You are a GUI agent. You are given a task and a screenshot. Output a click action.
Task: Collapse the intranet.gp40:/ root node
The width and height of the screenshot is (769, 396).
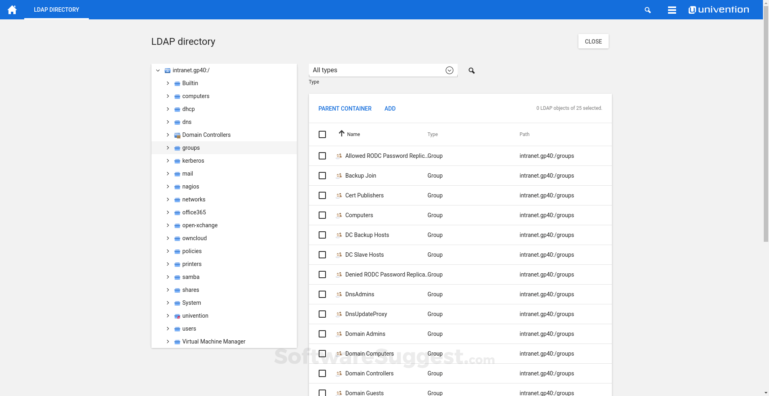point(158,70)
